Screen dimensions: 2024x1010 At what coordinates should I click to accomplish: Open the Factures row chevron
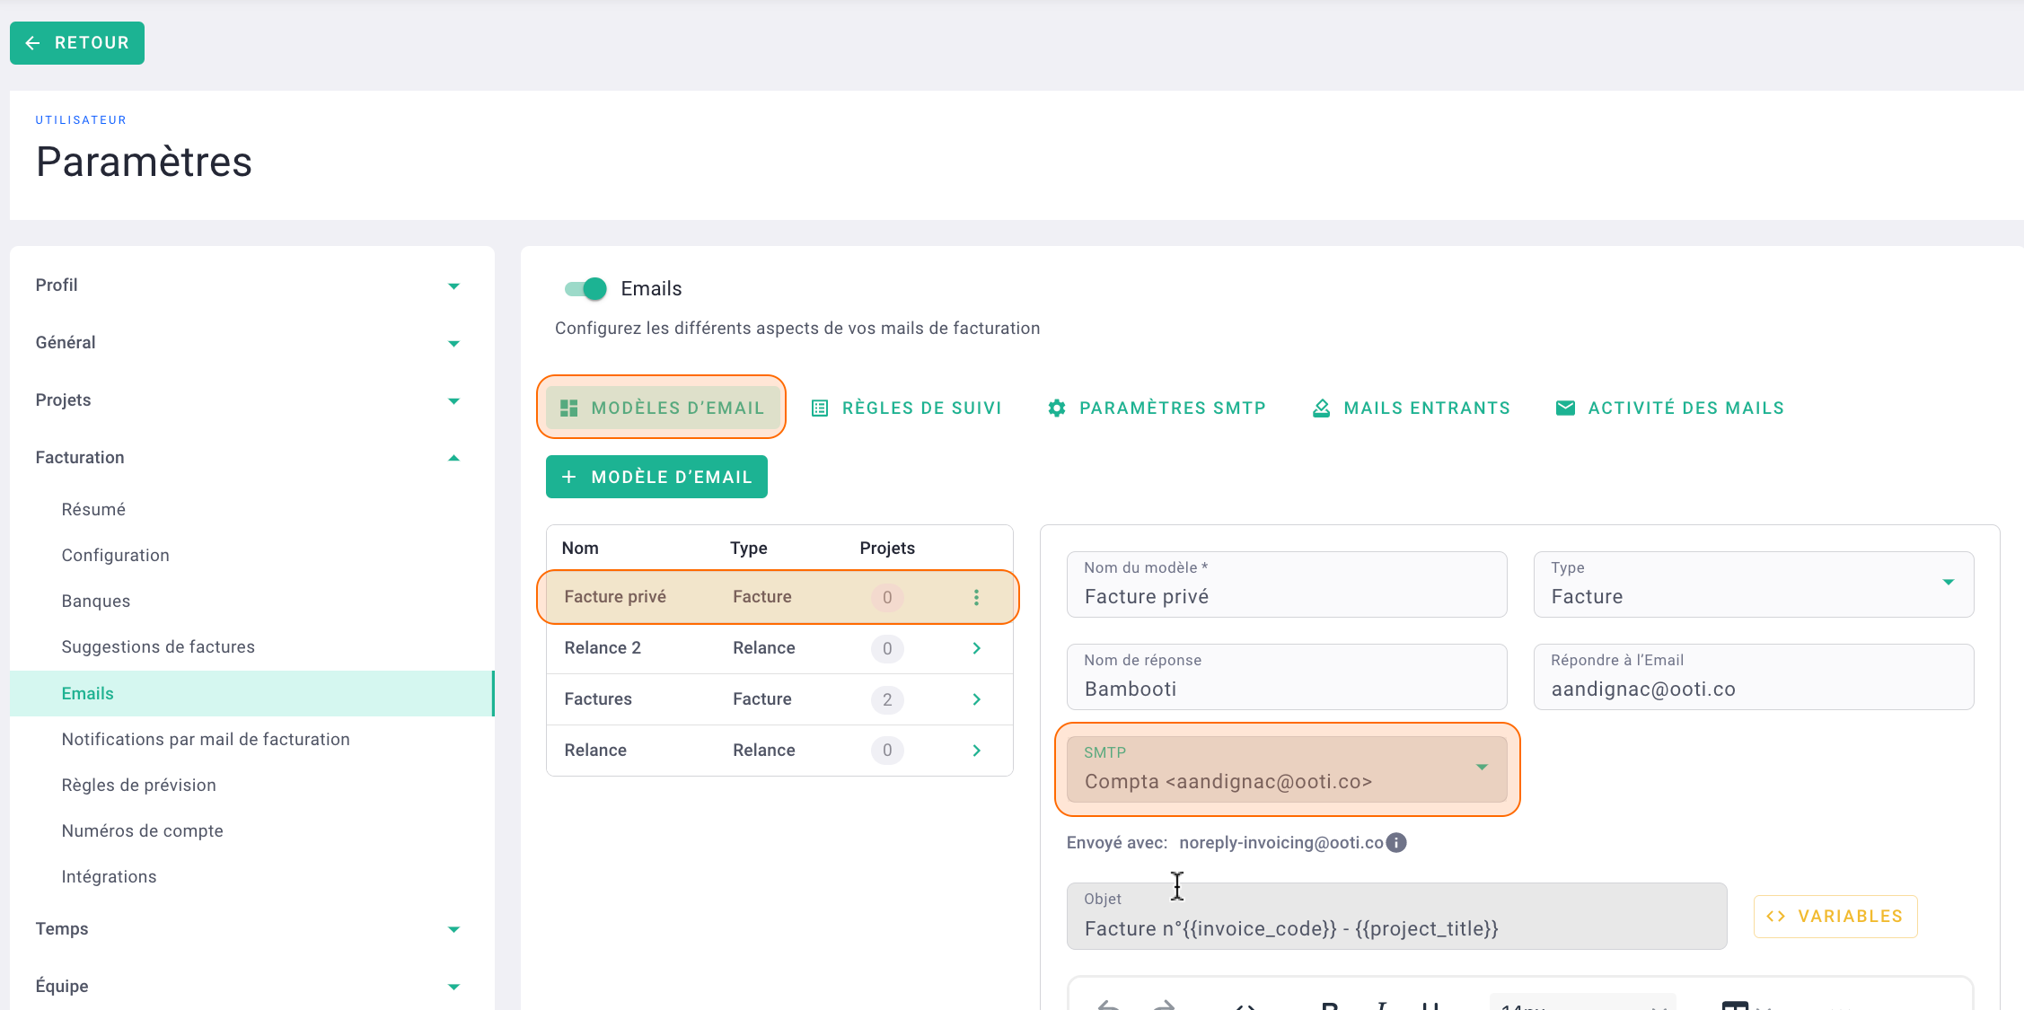(x=976, y=699)
